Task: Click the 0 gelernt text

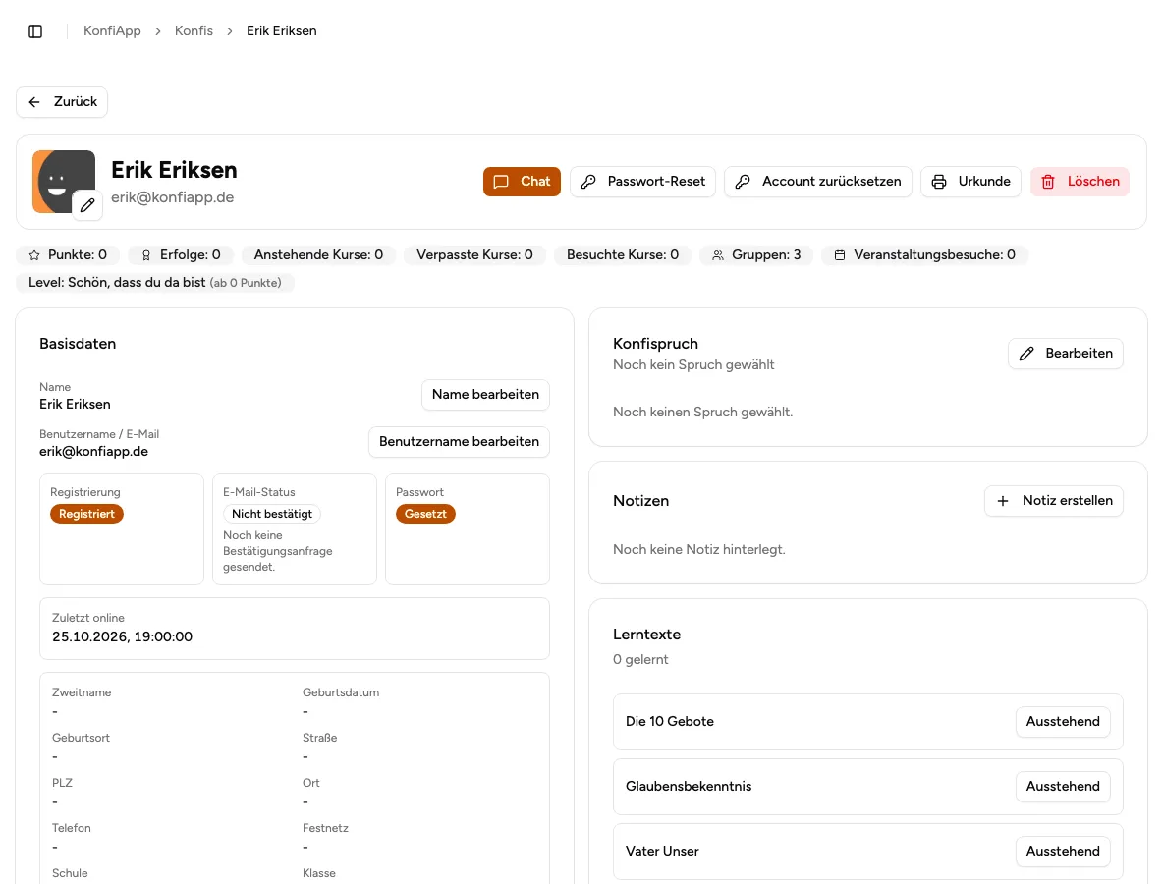Action: click(x=640, y=660)
